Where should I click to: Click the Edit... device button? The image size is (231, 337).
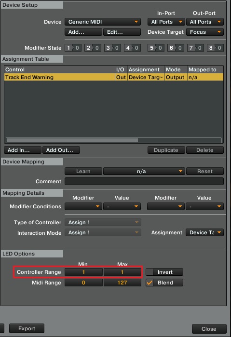click(122, 32)
